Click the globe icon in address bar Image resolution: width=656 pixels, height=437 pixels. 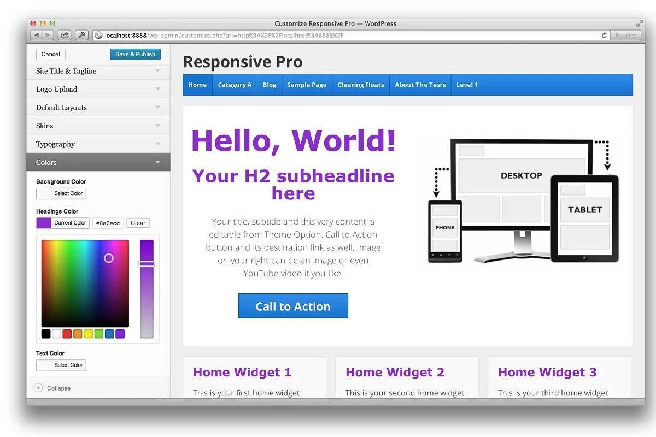(x=99, y=36)
